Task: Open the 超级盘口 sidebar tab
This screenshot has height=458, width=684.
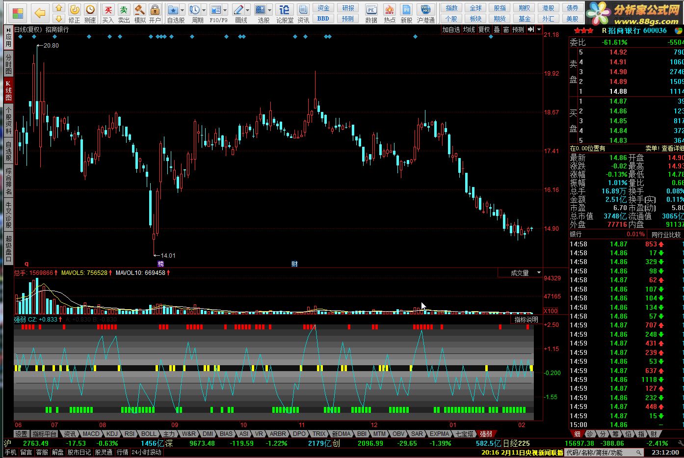Action: (x=8, y=248)
